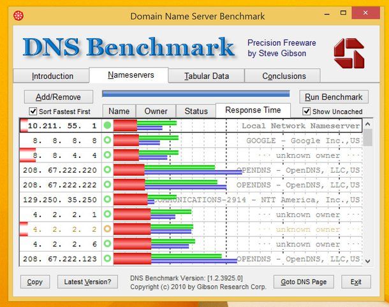The width and height of the screenshot is (389, 307).
Task: Click the status circle for 8.8.8.8
Action: tap(107, 140)
